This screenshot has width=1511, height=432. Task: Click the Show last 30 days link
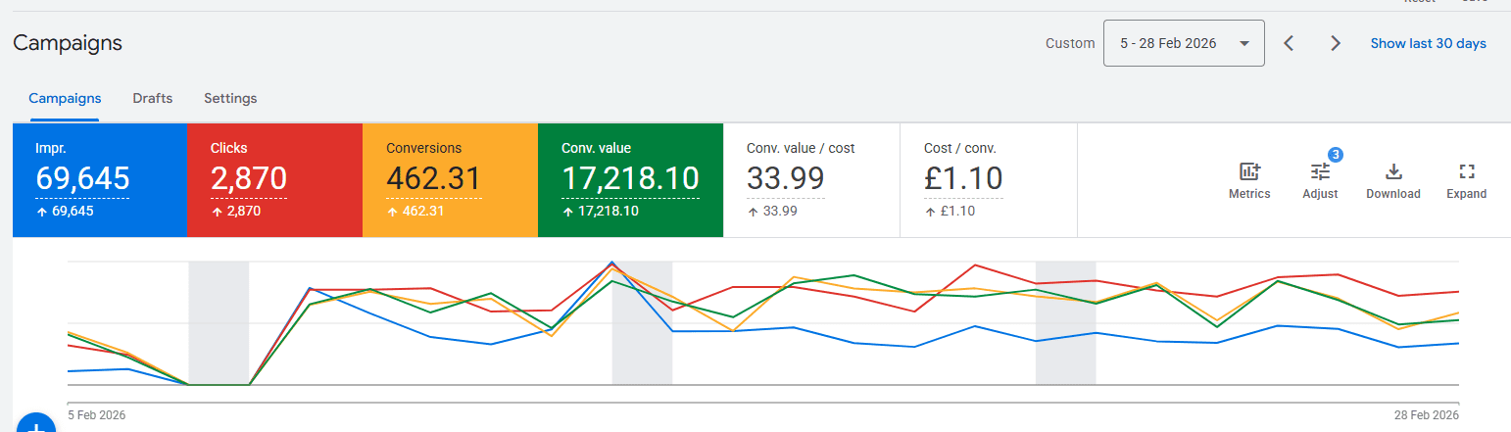click(1428, 43)
